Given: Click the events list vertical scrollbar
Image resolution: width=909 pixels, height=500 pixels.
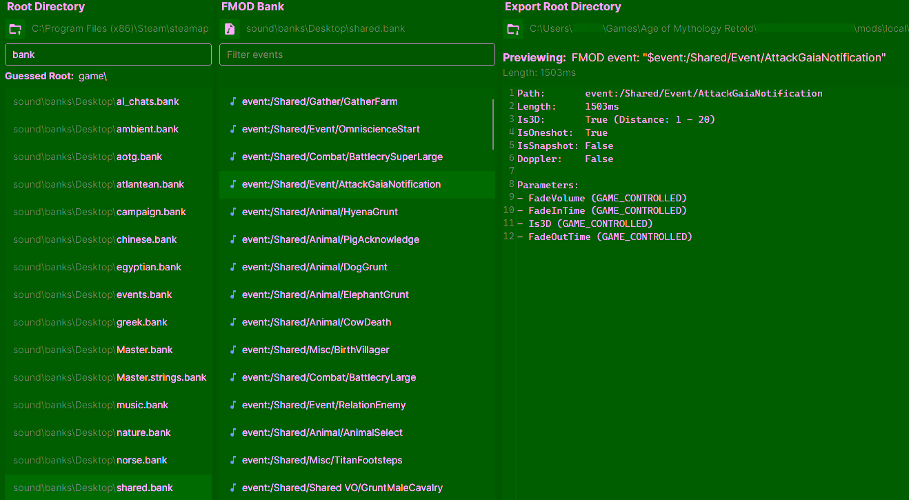Looking at the screenshot, I should (493, 125).
